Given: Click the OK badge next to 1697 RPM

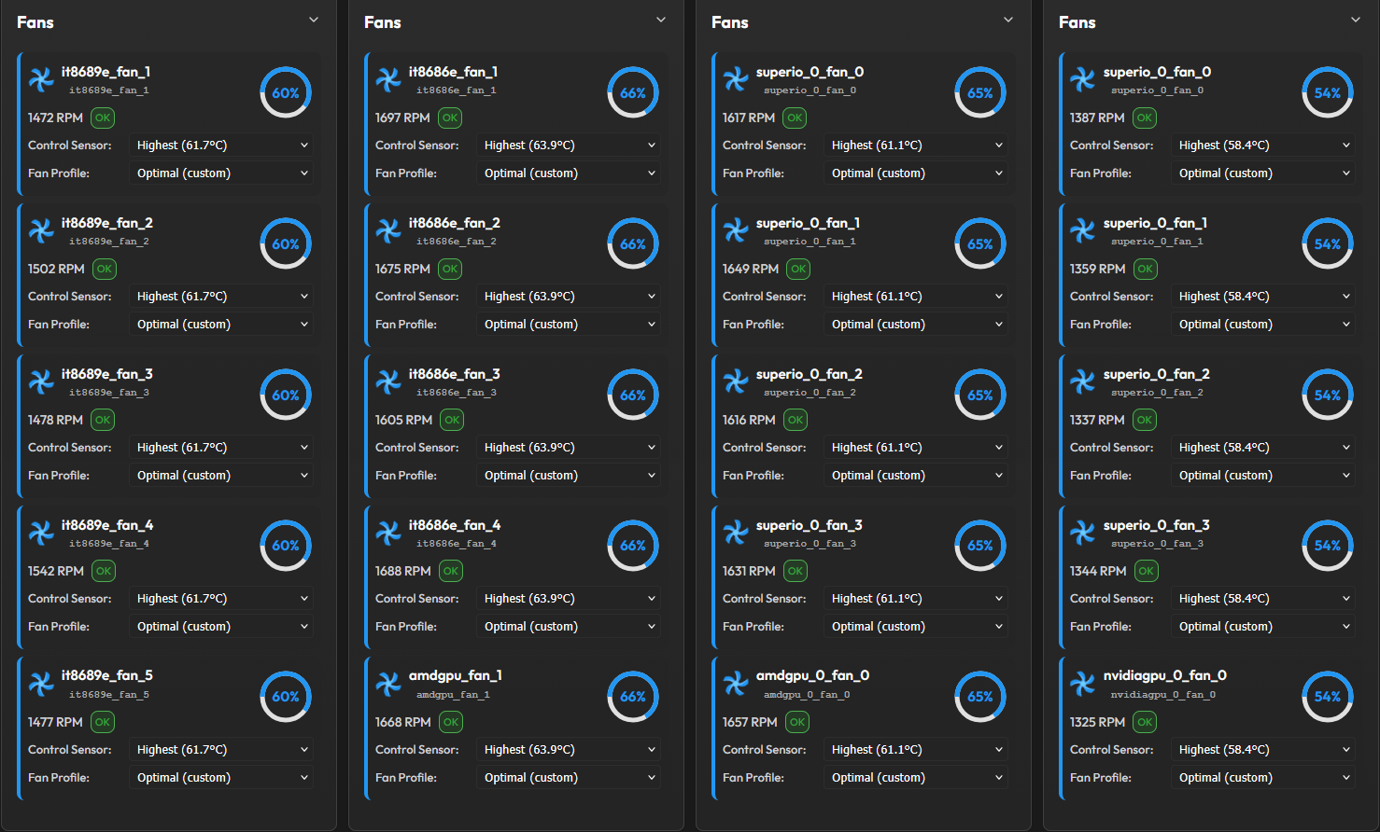Looking at the screenshot, I should click(x=450, y=118).
